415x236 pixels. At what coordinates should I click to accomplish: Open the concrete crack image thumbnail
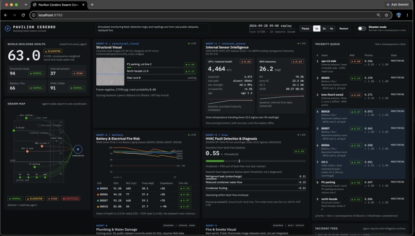[x=110, y=72]
